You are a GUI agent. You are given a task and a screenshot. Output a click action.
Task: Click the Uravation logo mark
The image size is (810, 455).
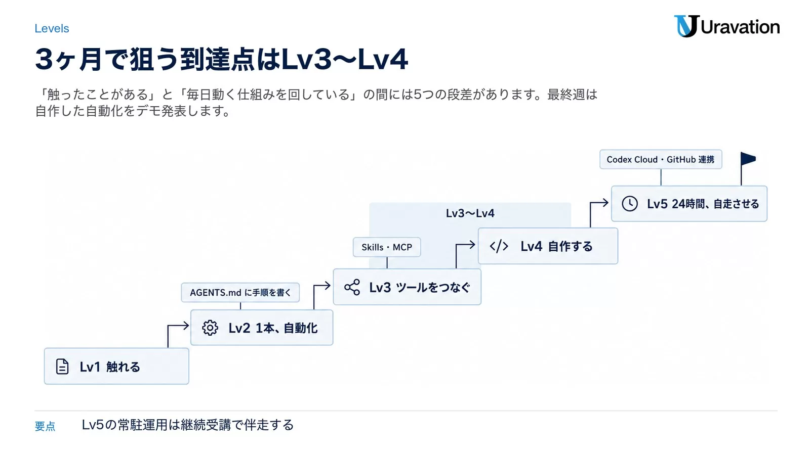pos(686,26)
